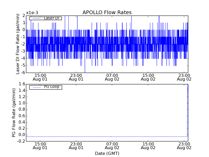209x157 pixels.
Task: Click the "PG Loop" legend entry
Action: click(45, 87)
